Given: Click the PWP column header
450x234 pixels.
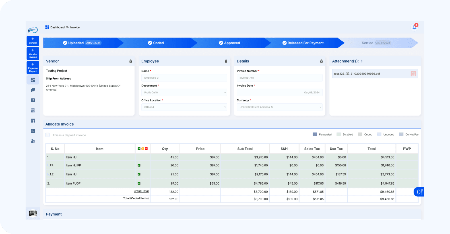Looking at the screenshot, I should (x=407, y=149).
